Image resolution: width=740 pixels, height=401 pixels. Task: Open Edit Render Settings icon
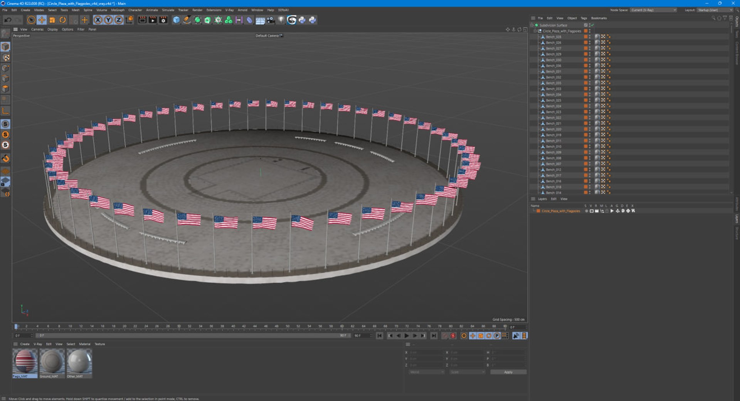click(x=163, y=20)
